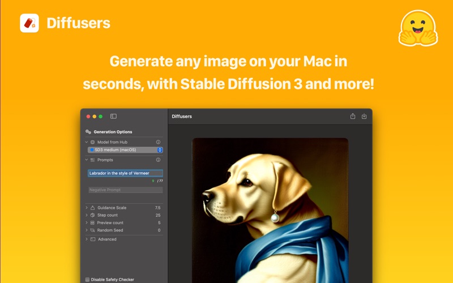Click the Diffusers app logo icon
453x283 pixels.
(x=29, y=23)
